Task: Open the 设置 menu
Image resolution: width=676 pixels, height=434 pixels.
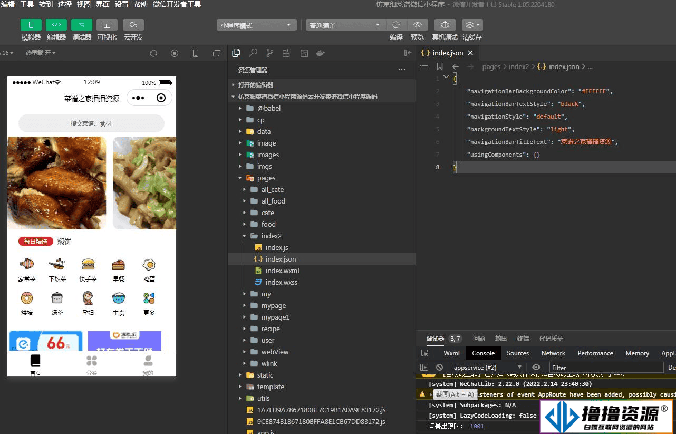Action: point(122,4)
